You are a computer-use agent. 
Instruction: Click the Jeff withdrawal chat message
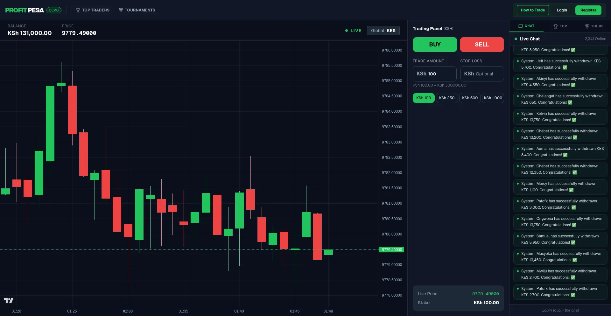coord(560,64)
